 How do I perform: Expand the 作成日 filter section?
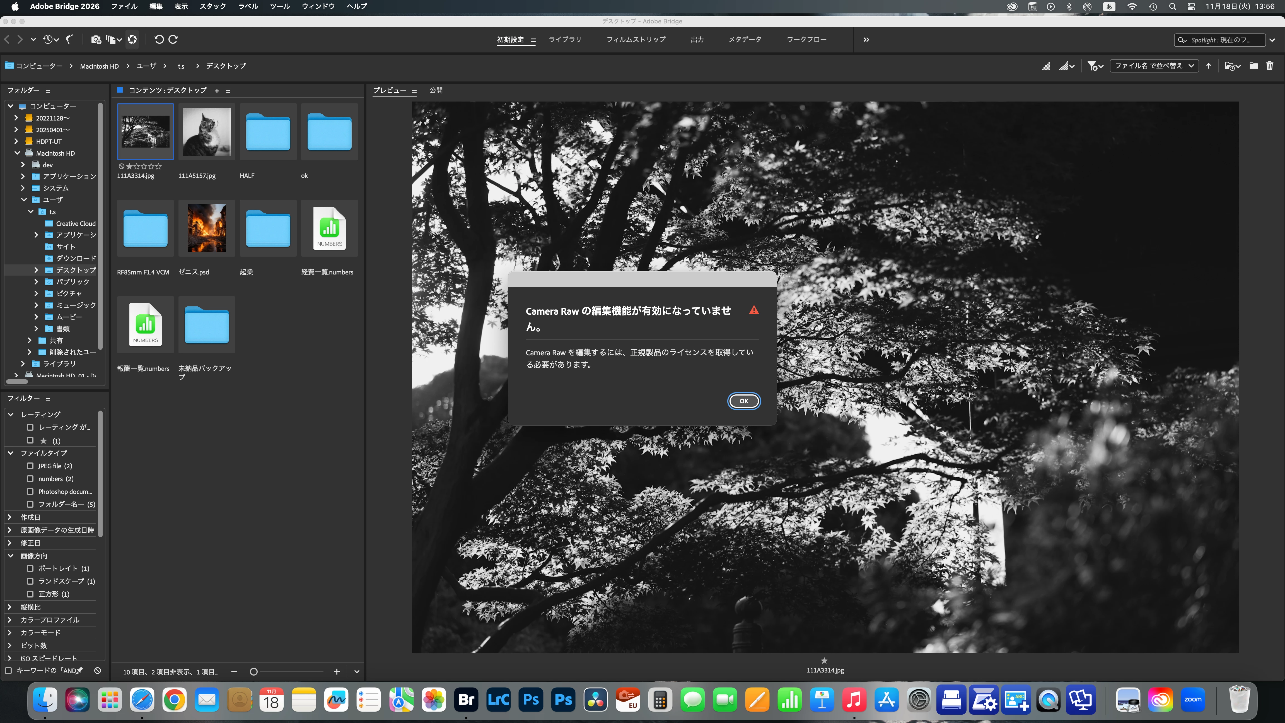(9, 517)
